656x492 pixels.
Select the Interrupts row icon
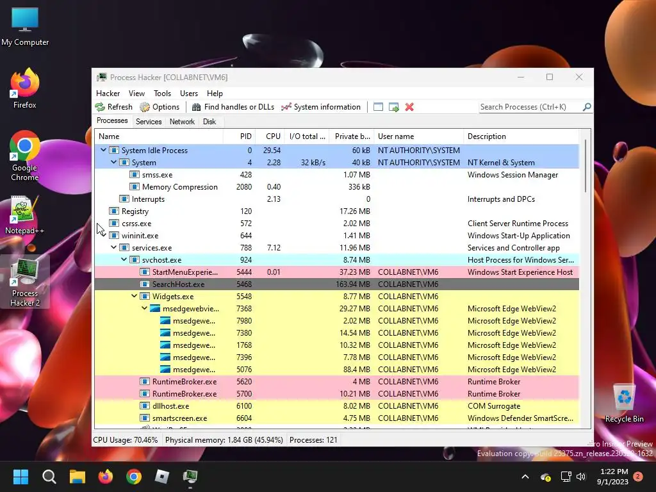tap(124, 199)
